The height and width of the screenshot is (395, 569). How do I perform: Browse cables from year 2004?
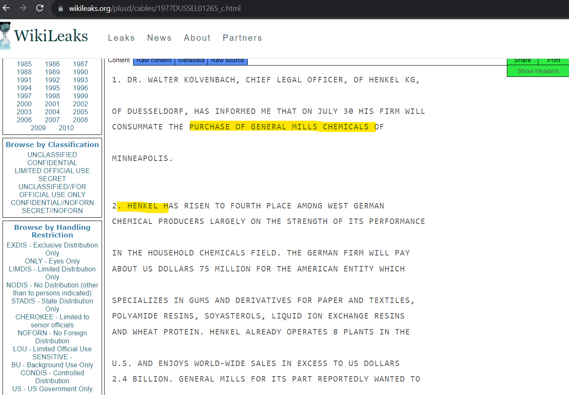pos(52,112)
